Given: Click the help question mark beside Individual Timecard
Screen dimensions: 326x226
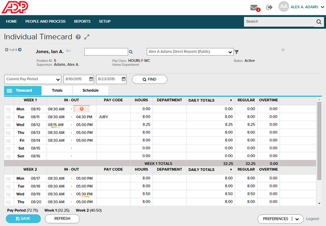Looking at the screenshot, I should [x=78, y=37].
